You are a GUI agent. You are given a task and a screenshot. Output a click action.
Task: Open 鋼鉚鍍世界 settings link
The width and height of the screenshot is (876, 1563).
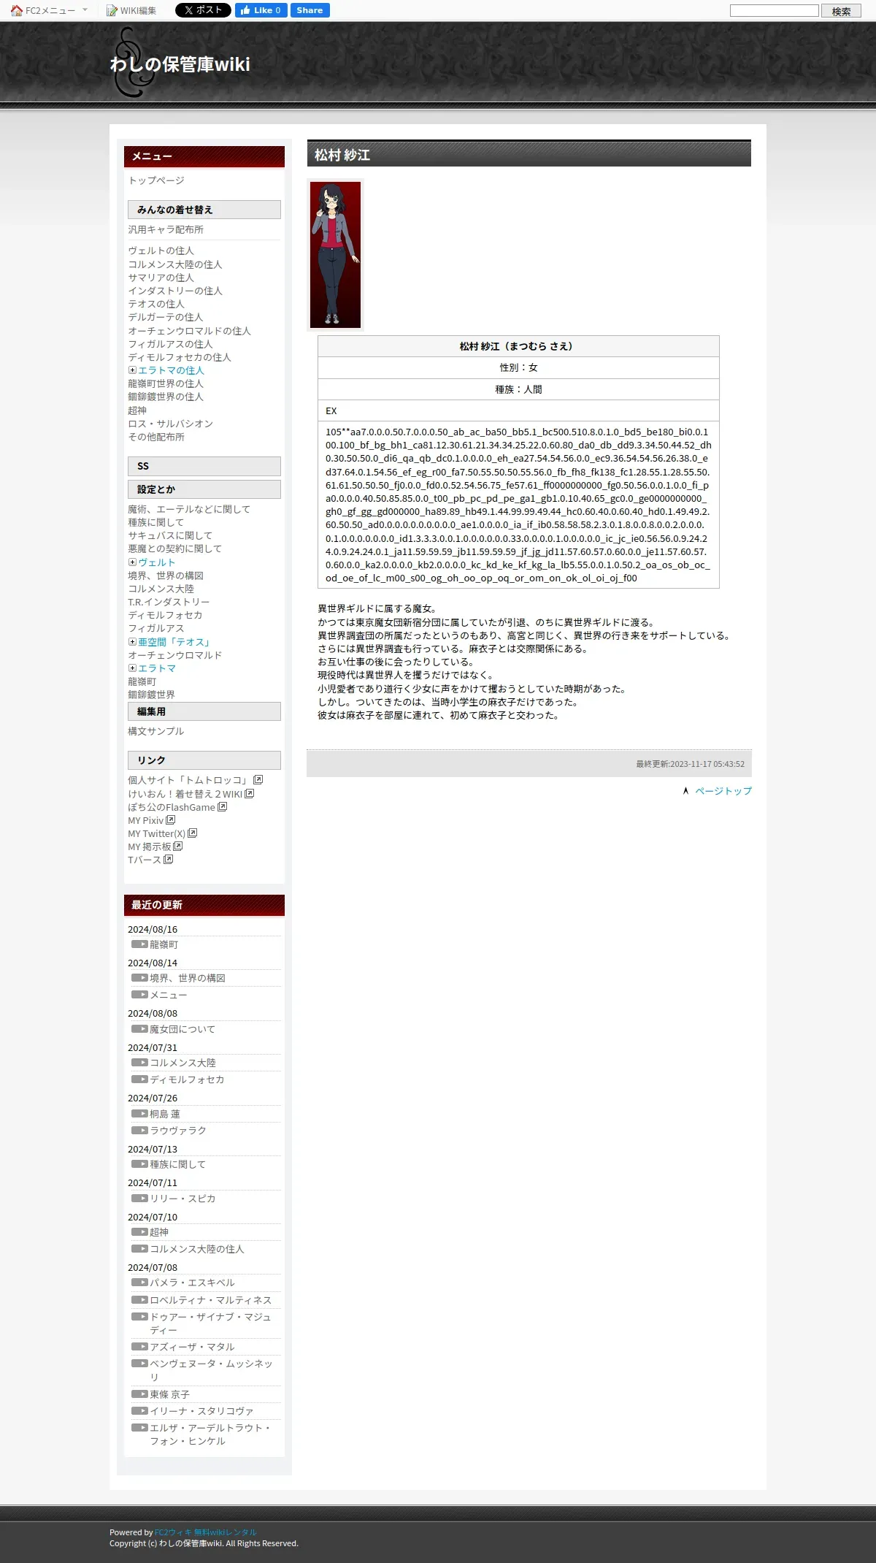[x=151, y=695]
